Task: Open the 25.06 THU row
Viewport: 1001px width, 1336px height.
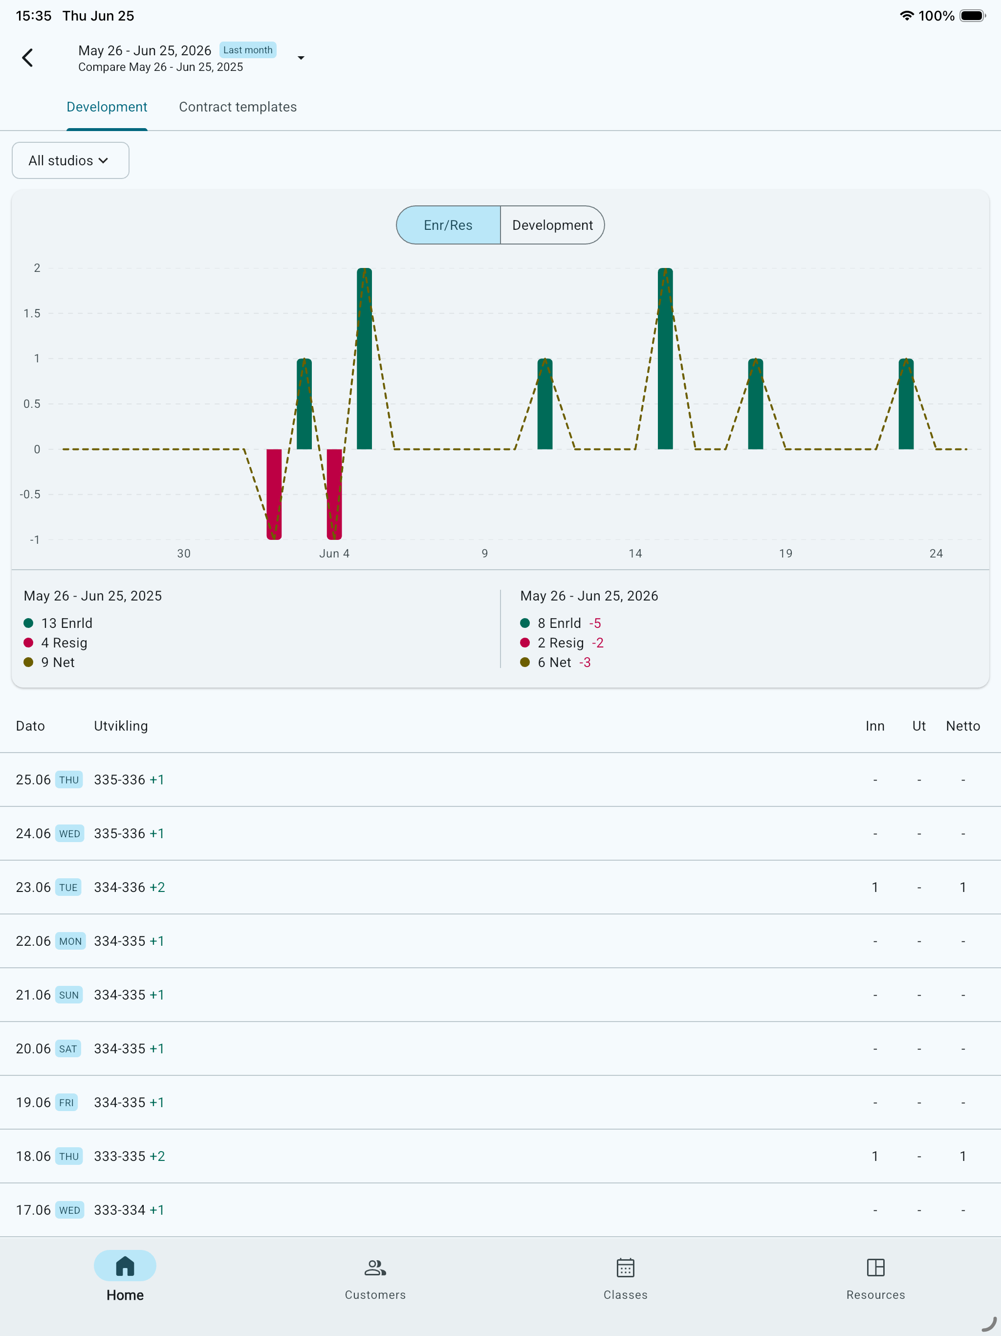Action: click(x=500, y=779)
